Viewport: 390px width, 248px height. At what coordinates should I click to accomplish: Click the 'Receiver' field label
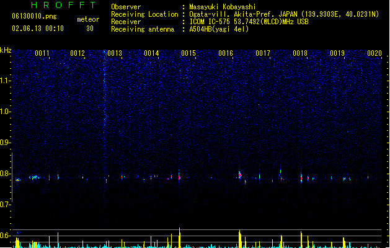pos(126,22)
